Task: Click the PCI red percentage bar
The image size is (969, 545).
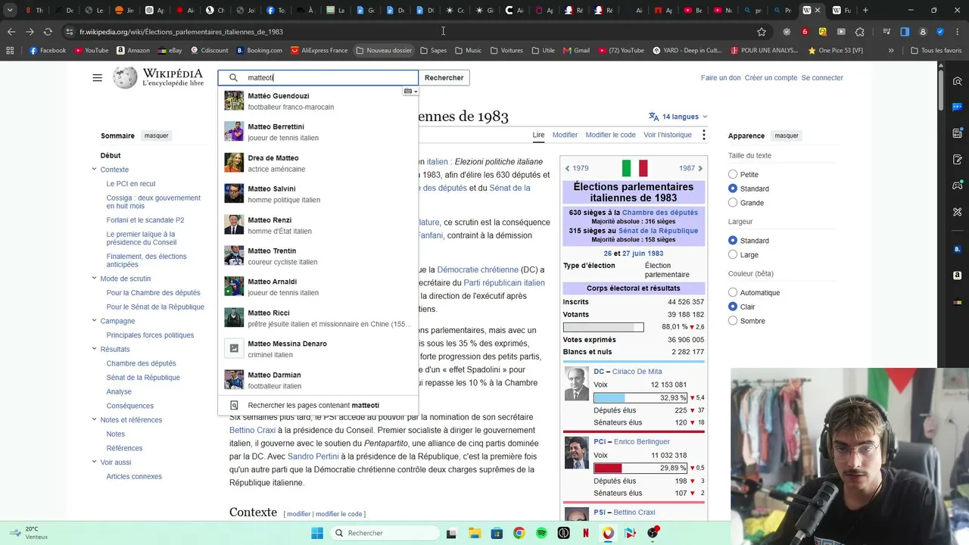Action: click(x=640, y=468)
